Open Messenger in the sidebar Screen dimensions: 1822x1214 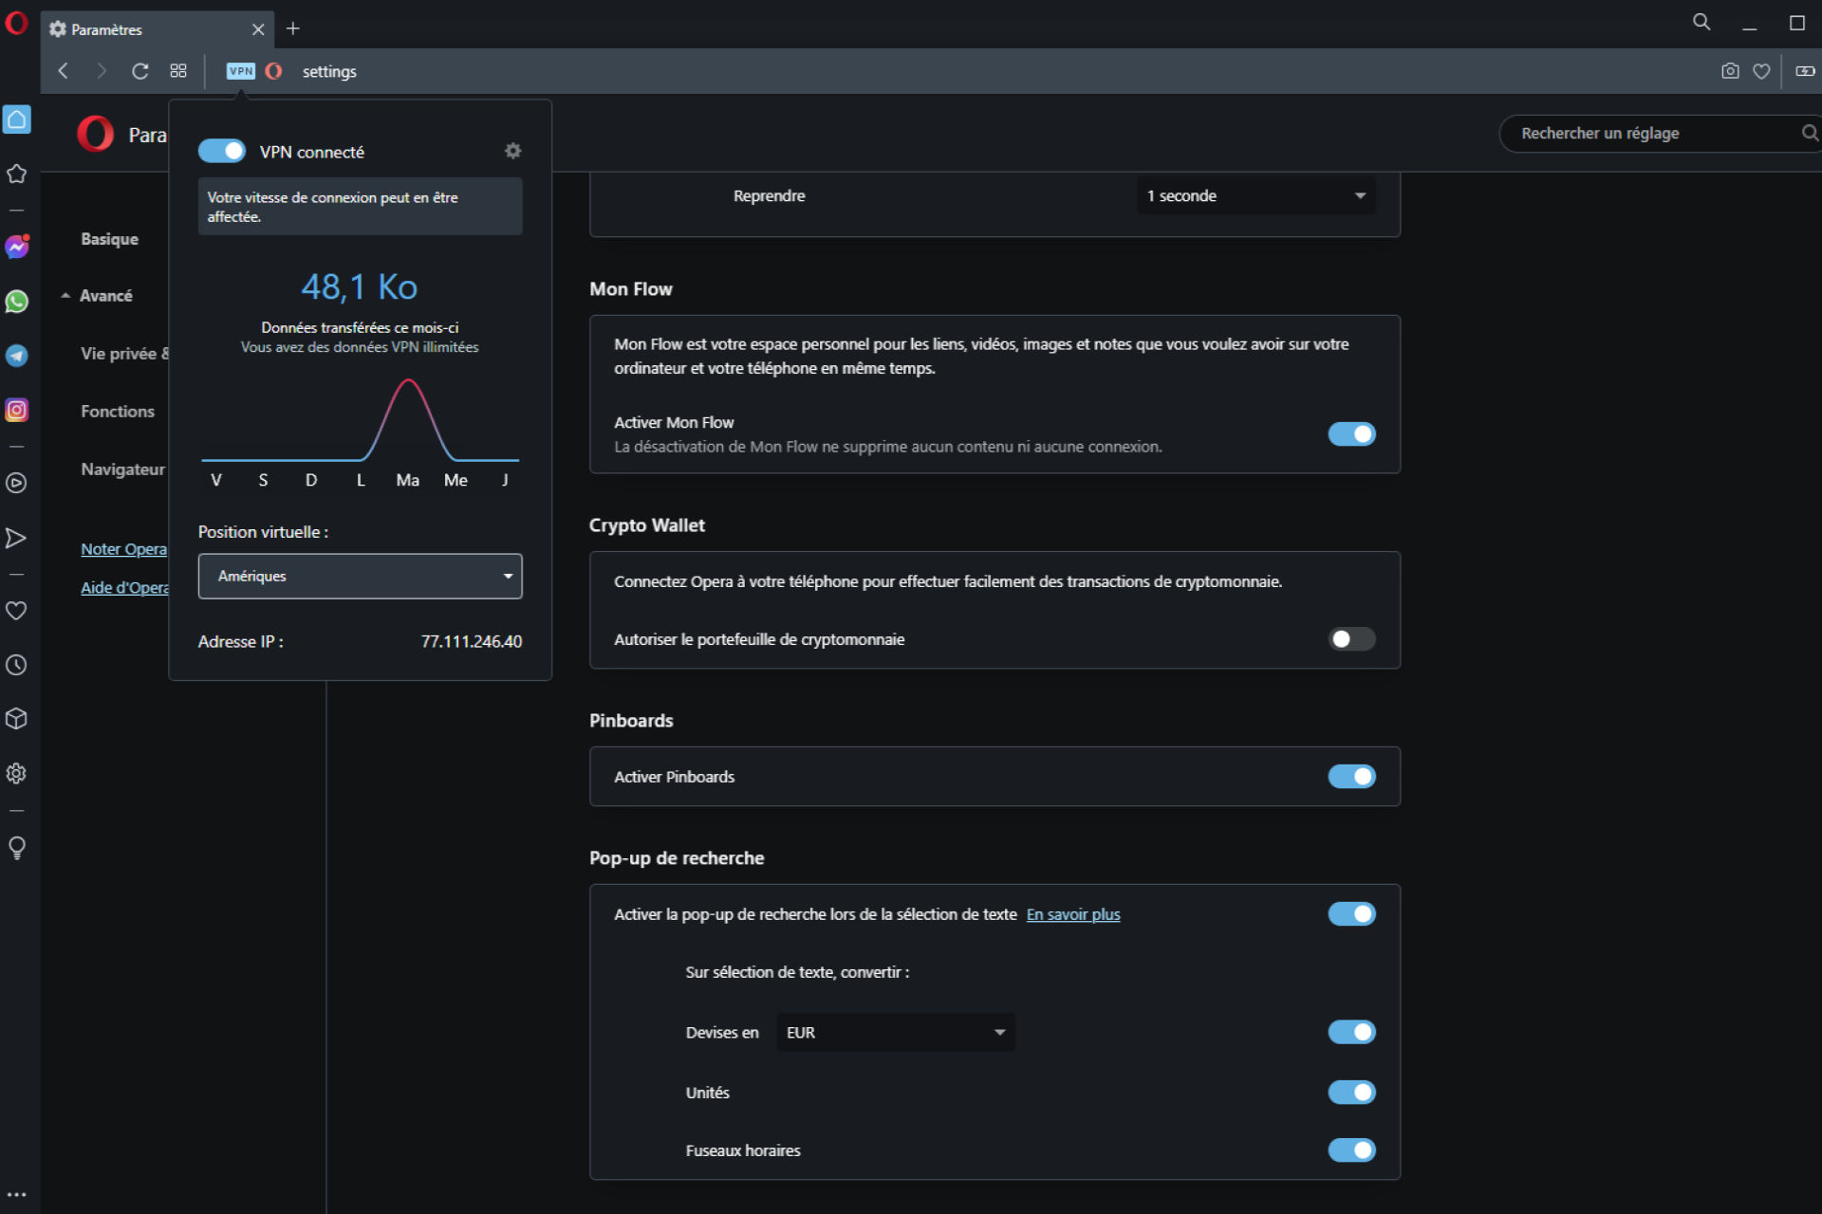pos(17,247)
